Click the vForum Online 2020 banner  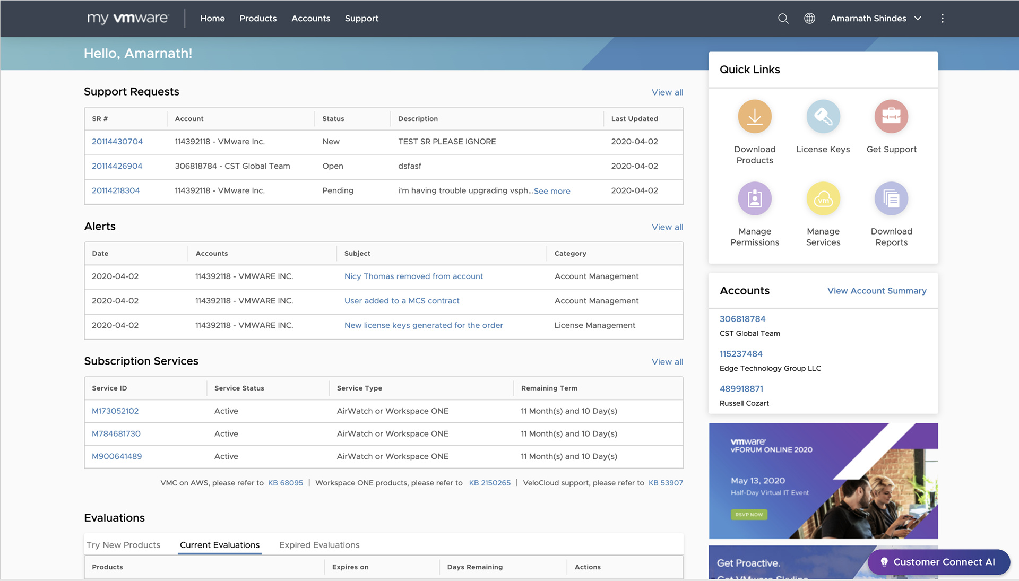[823, 481]
